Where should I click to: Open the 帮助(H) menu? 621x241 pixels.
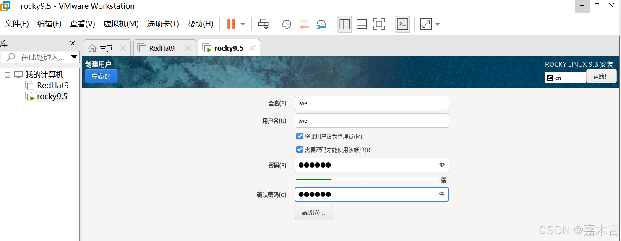point(201,24)
